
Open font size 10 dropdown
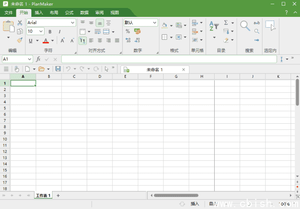(41, 31)
